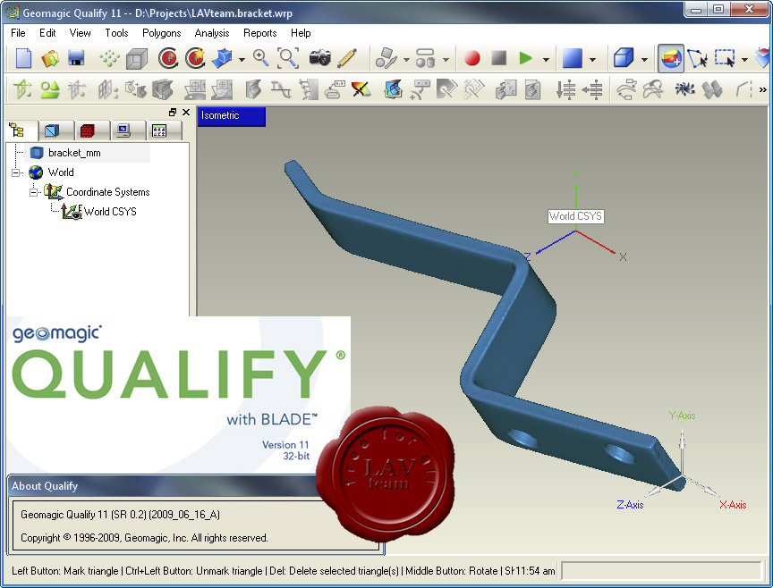Click the blue cube fit-view icon

pyautogui.click(x=222, y=58)
